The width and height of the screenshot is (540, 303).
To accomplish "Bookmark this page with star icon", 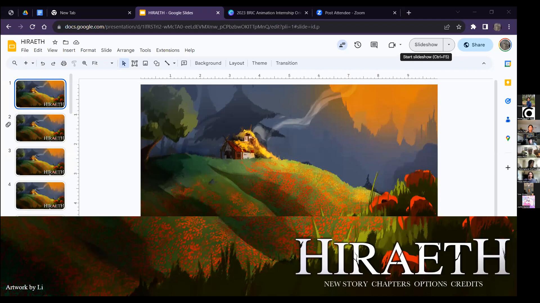I will coord(459,27).
